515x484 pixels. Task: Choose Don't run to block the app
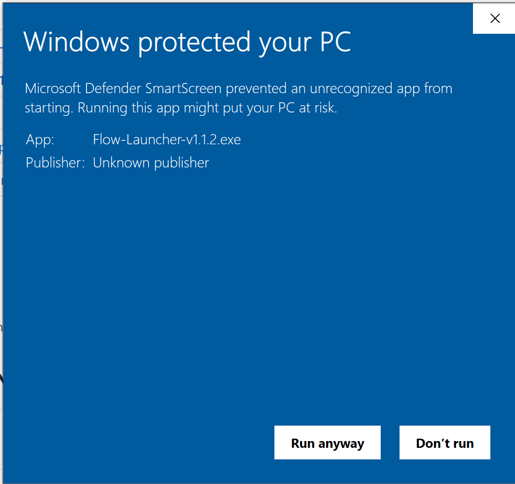tap(445, 443)
